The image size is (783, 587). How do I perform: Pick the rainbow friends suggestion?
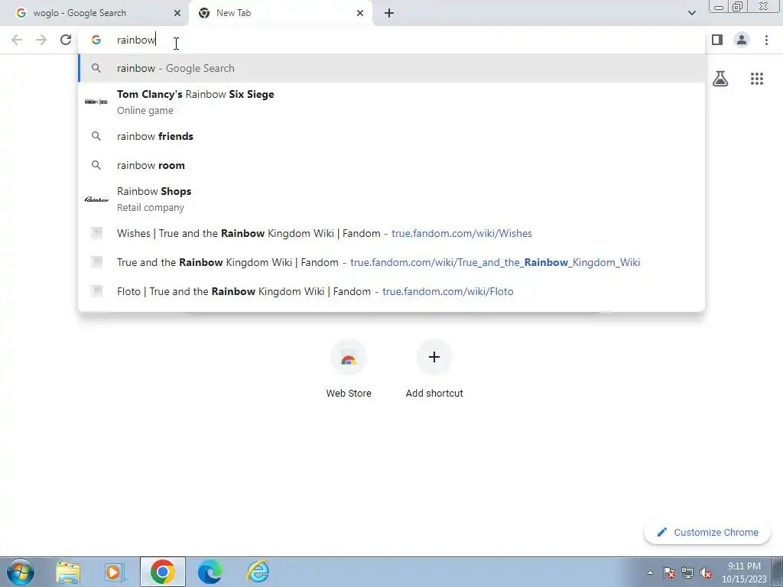pos(392,136)
